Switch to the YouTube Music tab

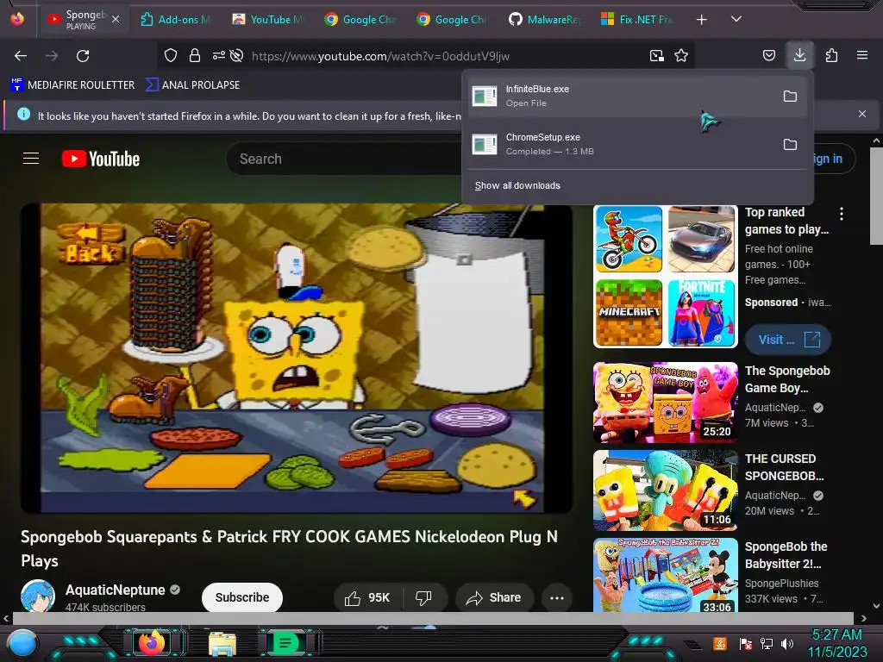tap(268, 20)
